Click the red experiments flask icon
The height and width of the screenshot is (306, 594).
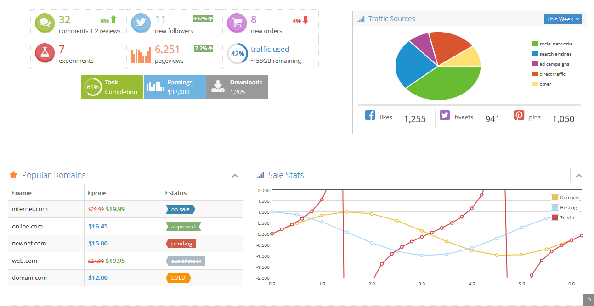(x=45, y=53)
